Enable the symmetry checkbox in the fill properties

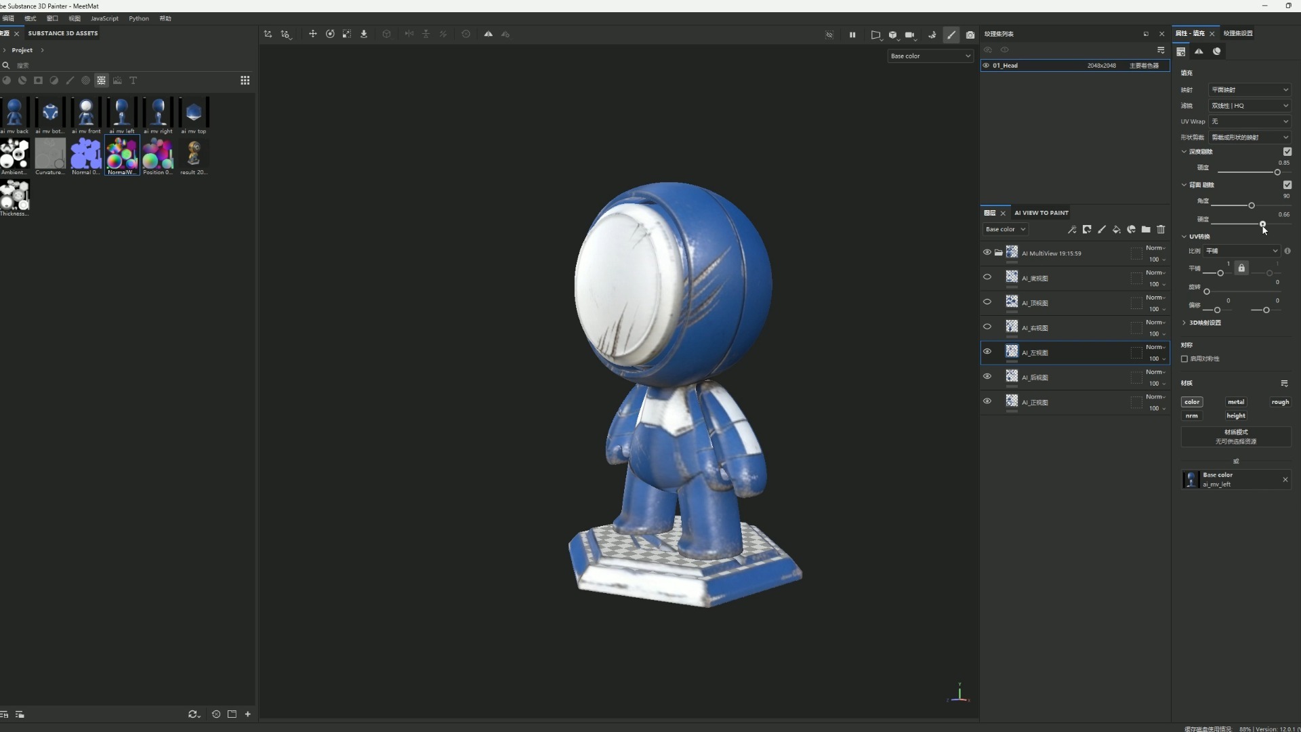coord(1184,359)
